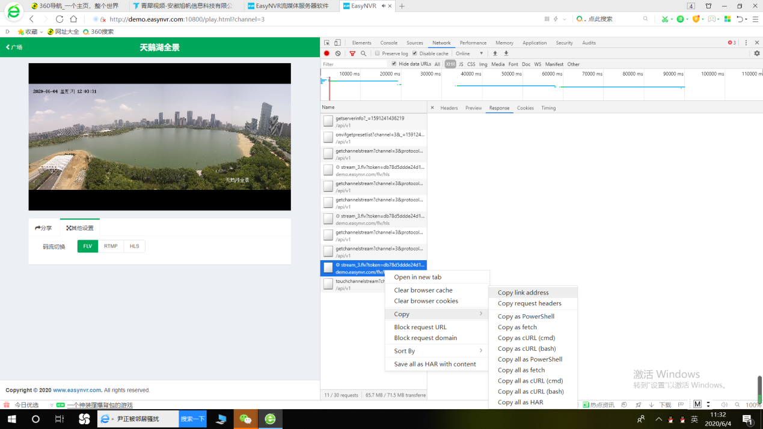Open the 360 browser logo menu
763x429 pixels.
tap(13, 11)
